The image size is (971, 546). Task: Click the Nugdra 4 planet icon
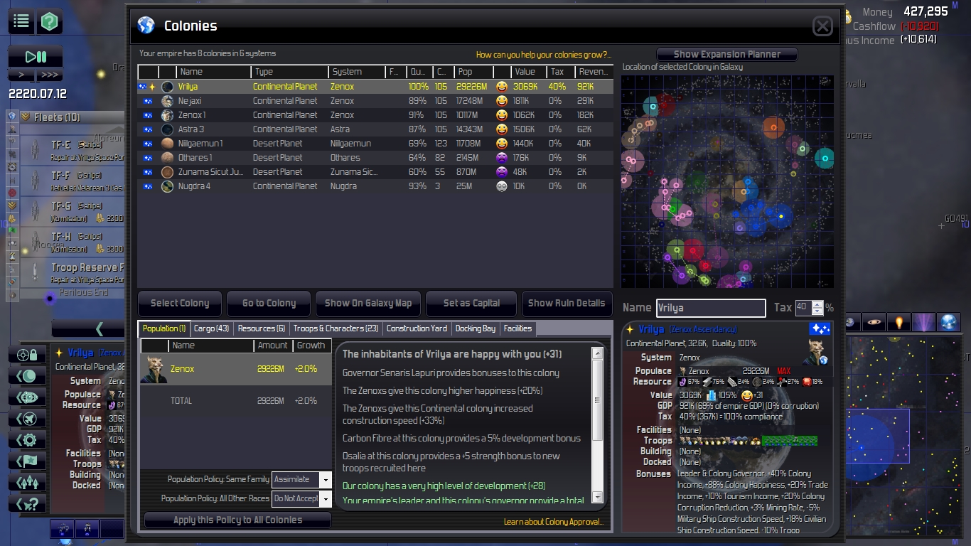[x=167, y=186]
